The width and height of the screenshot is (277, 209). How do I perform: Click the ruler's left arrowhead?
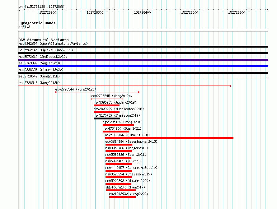pos(19,10)
